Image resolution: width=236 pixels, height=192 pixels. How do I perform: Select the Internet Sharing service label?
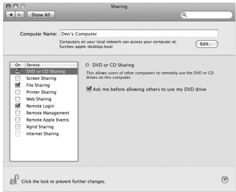[x=42, y=134]
